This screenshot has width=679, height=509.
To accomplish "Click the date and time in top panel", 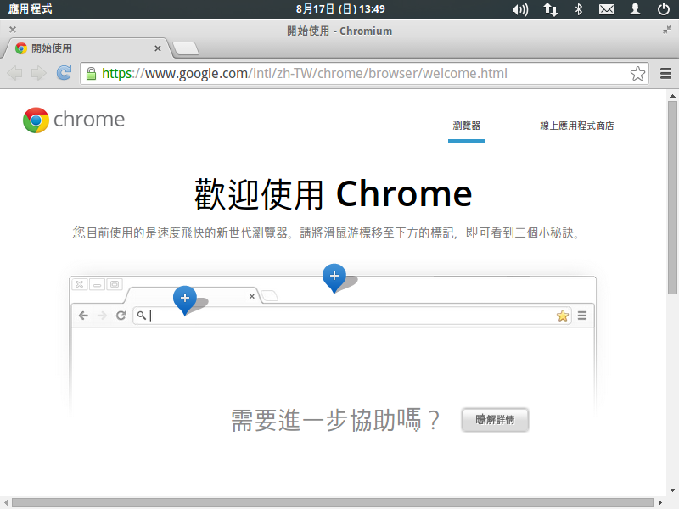I will (340, 8).
